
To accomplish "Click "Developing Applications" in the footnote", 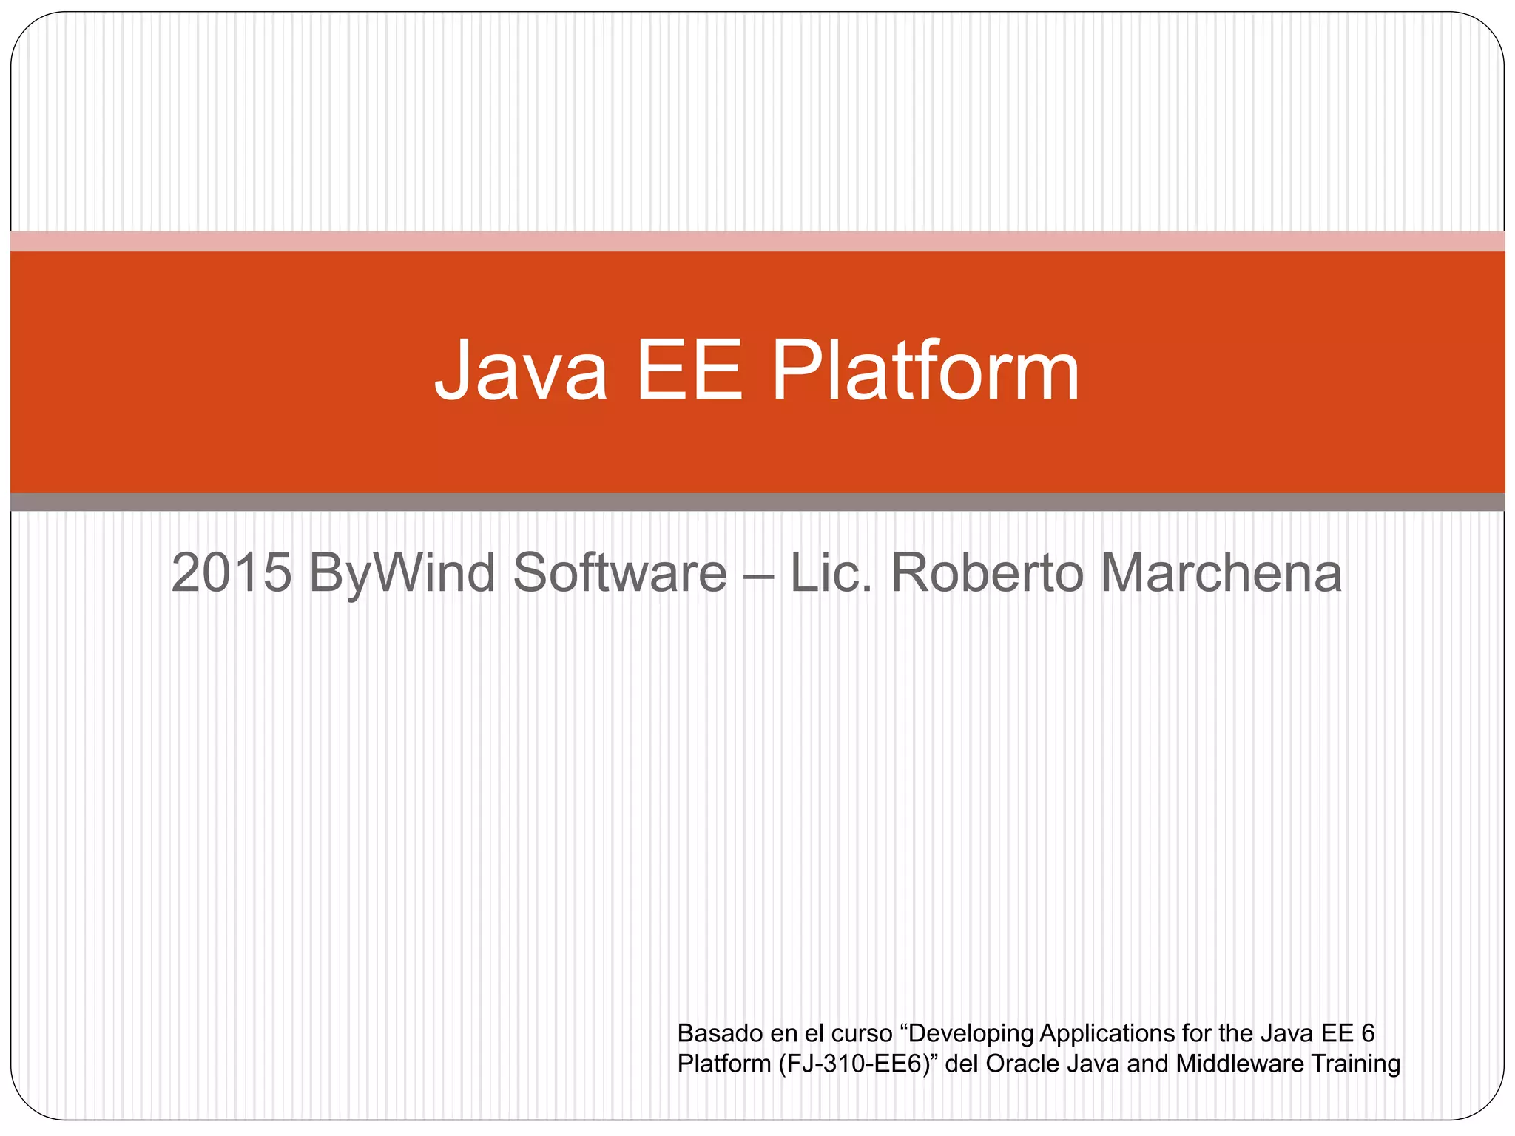I will click(x=1043, y=1033).
